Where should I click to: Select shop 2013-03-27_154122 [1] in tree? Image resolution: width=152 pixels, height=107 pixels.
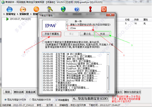(20, 19)
